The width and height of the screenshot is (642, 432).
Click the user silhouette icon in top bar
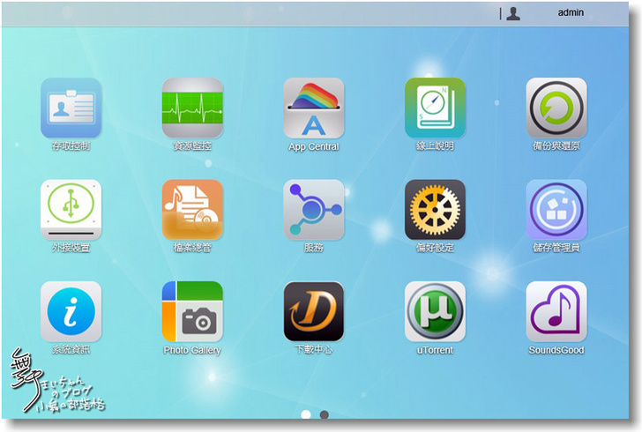tap(513, 13)
